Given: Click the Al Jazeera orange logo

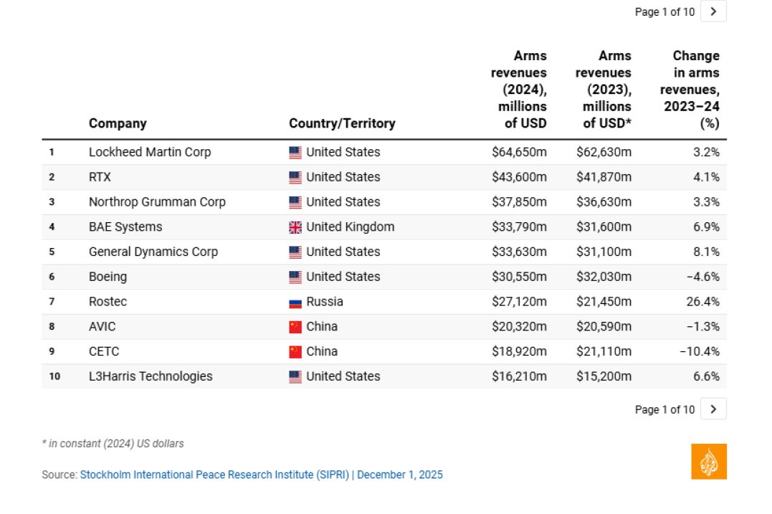Looking at the screenshot, I should pos(708,462).
